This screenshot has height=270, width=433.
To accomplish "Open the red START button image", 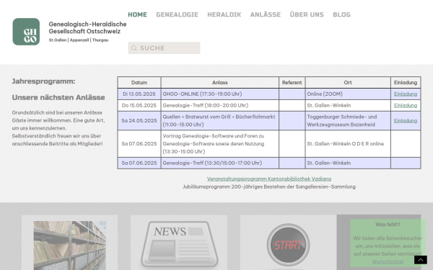I will [x=288, y=245].
